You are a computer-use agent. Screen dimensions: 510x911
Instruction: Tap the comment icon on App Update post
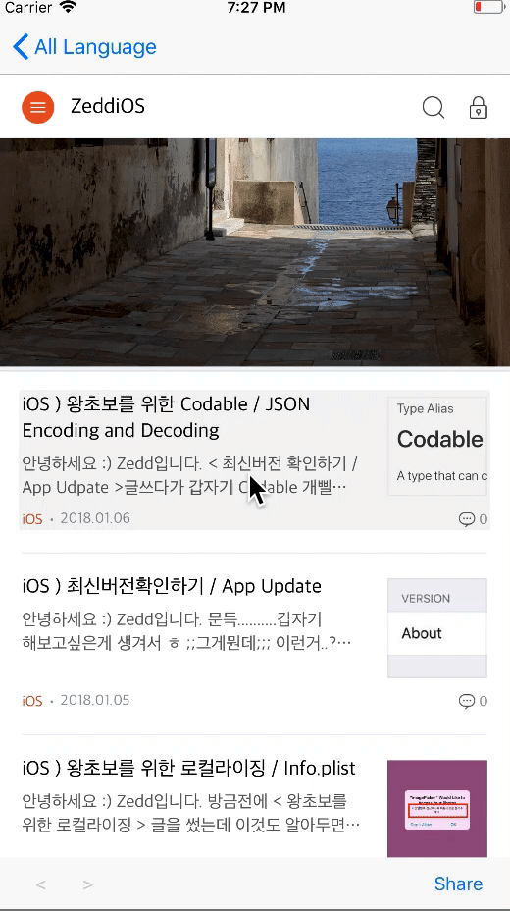[x=467, y=701]
